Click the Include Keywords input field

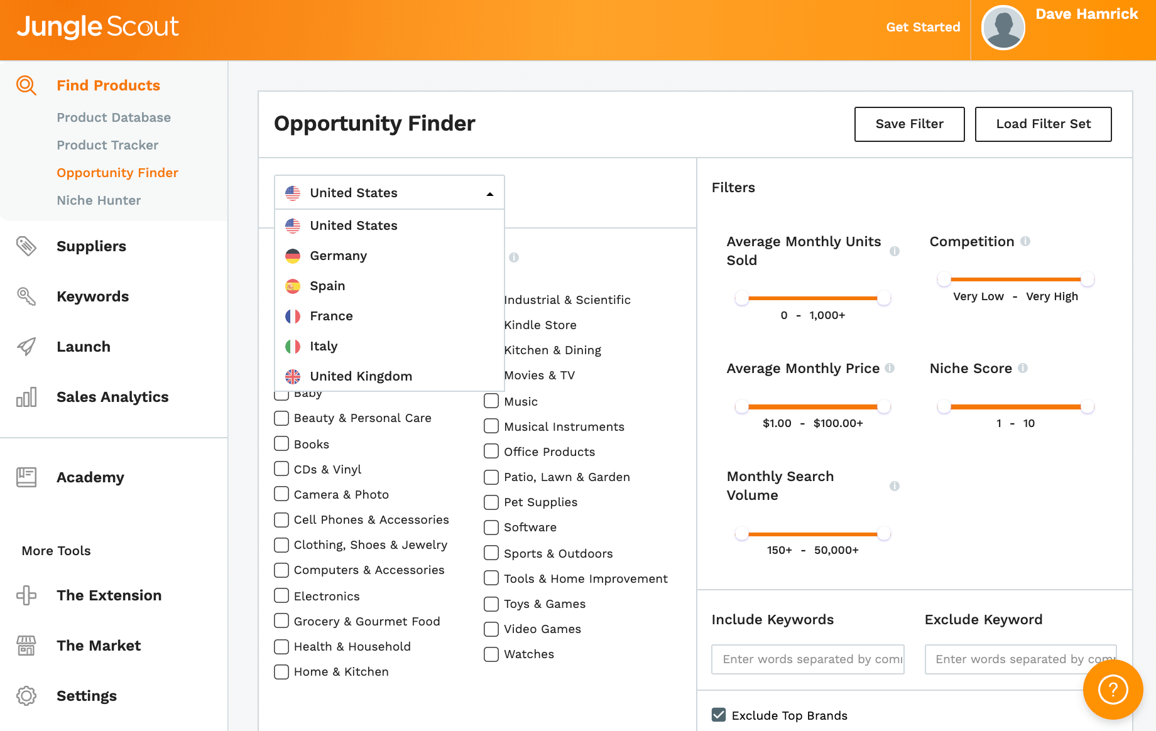click(807, 659)
